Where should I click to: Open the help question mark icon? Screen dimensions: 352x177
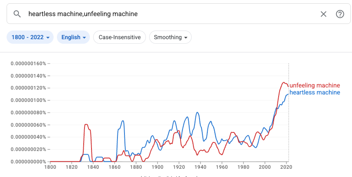coord(340,14)
